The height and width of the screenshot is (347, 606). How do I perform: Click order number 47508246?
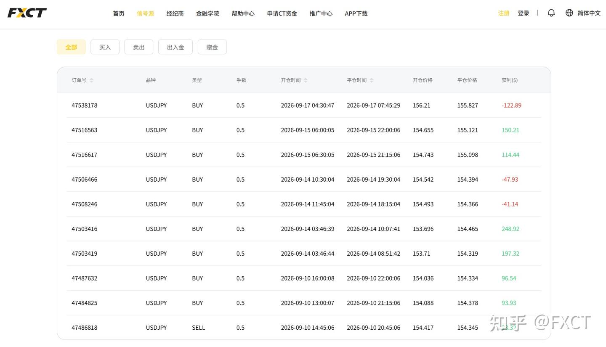[x=85, y=204]
